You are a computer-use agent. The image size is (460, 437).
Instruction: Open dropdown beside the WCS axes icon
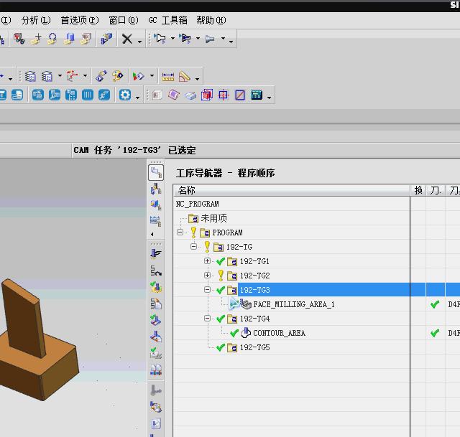point(85,75)
